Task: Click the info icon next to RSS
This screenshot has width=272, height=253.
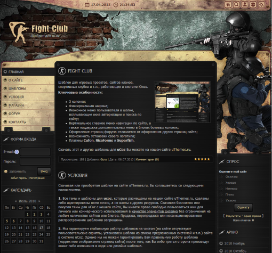Action: pyautogui.click(x=253, y=4)
